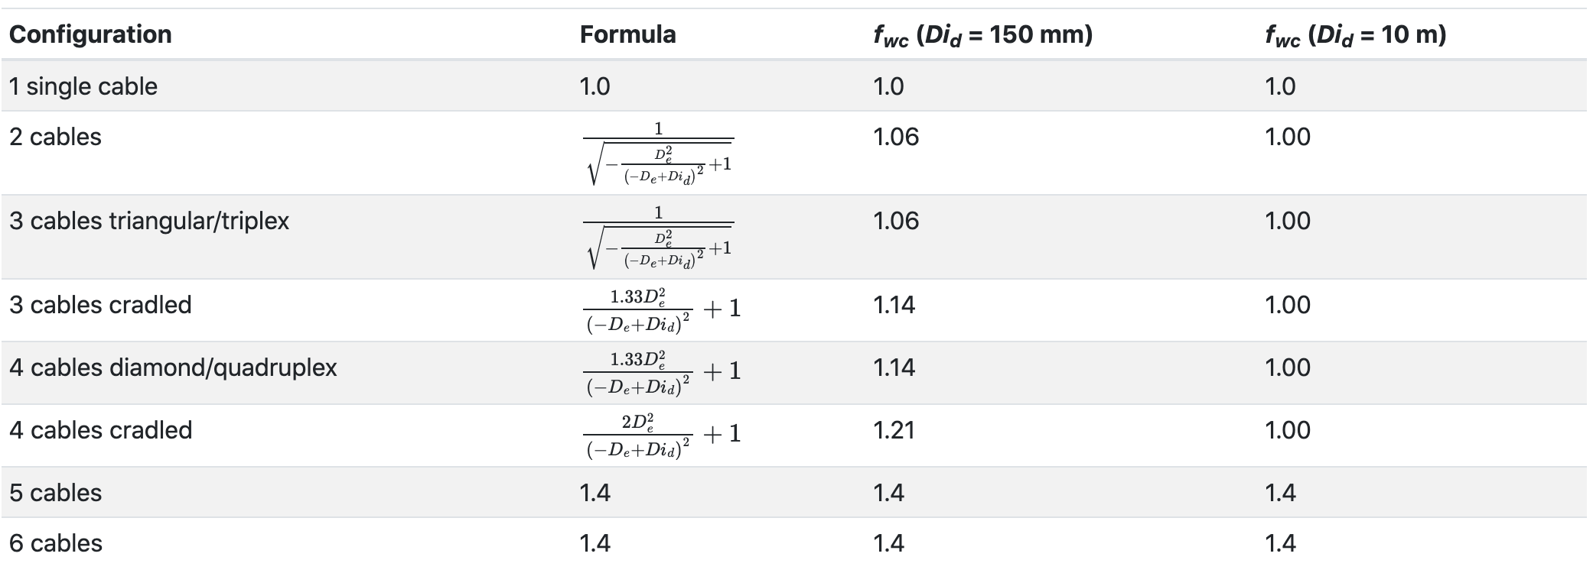Select '4 cables diamond/quadruplex' cell
1593x573 pixels.
173,367
